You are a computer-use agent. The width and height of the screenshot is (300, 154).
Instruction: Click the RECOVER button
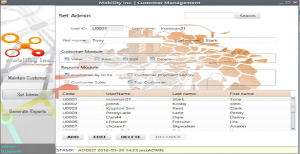[x=168, y=137]
